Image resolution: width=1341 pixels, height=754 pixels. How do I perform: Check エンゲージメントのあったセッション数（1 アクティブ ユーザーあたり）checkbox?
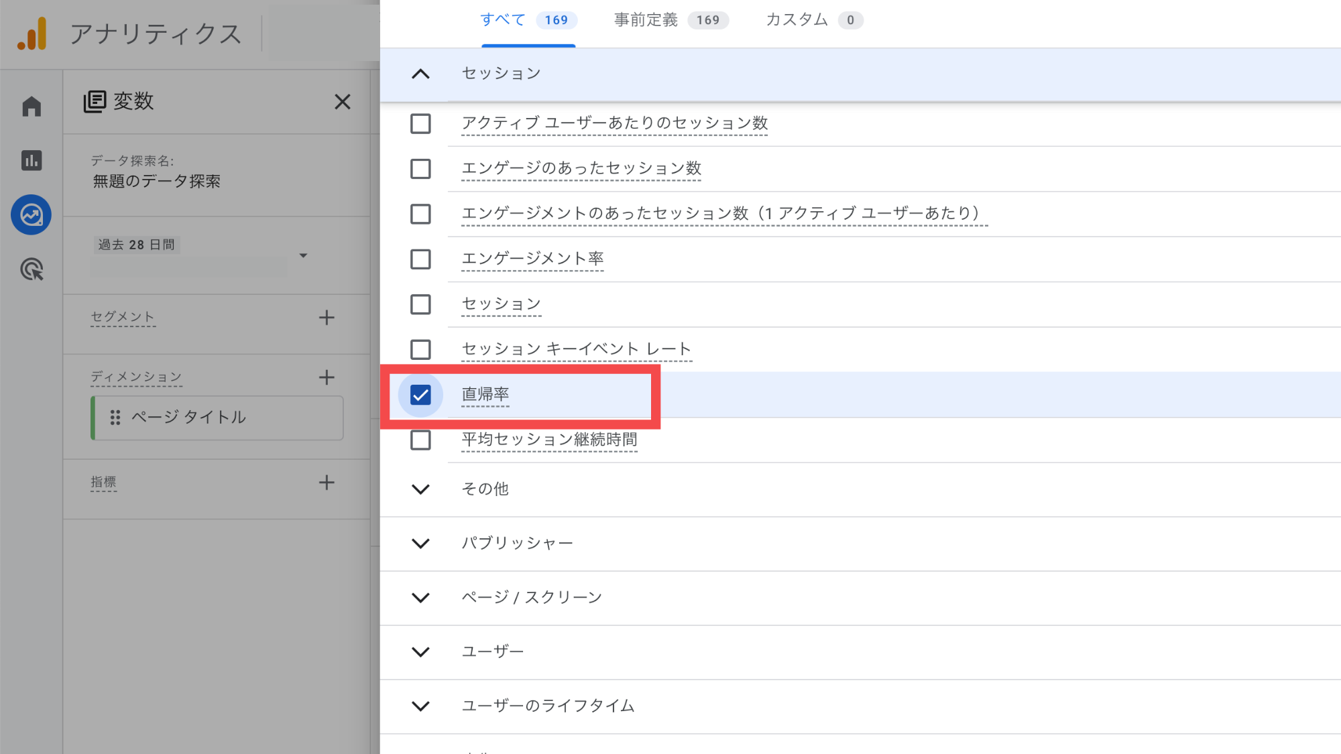420,214
